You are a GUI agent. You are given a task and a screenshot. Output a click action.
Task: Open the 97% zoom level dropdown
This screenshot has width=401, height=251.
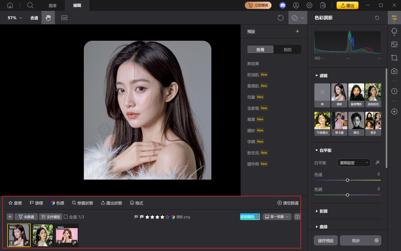pos(15,18)
